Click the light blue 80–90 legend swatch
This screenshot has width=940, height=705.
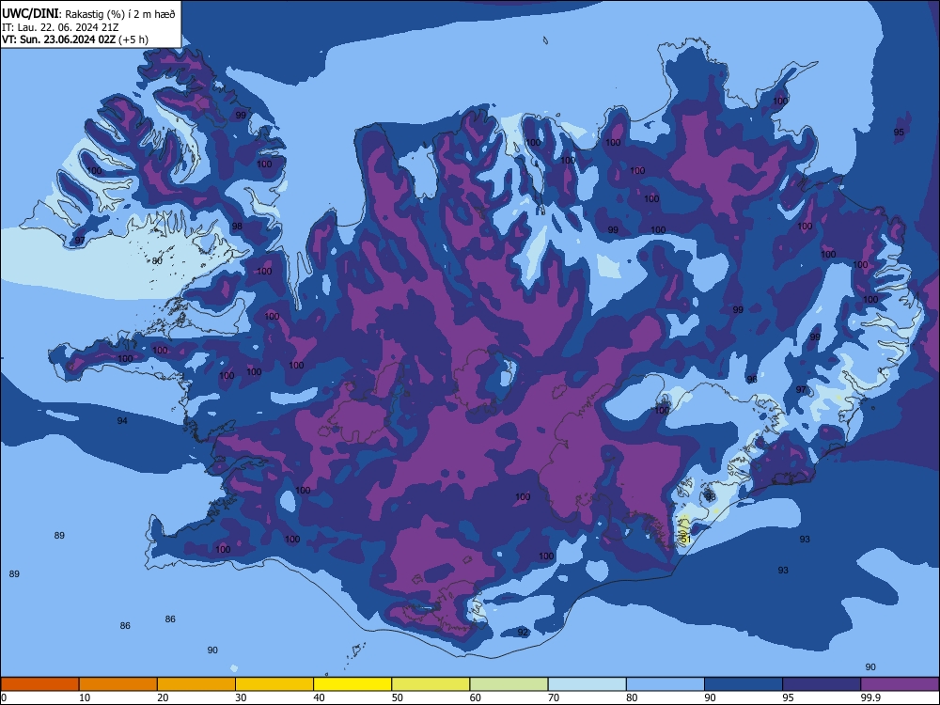coord(665,684)
